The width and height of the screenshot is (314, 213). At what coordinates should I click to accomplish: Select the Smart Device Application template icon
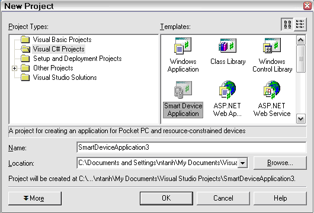click(x=183, y=89)
